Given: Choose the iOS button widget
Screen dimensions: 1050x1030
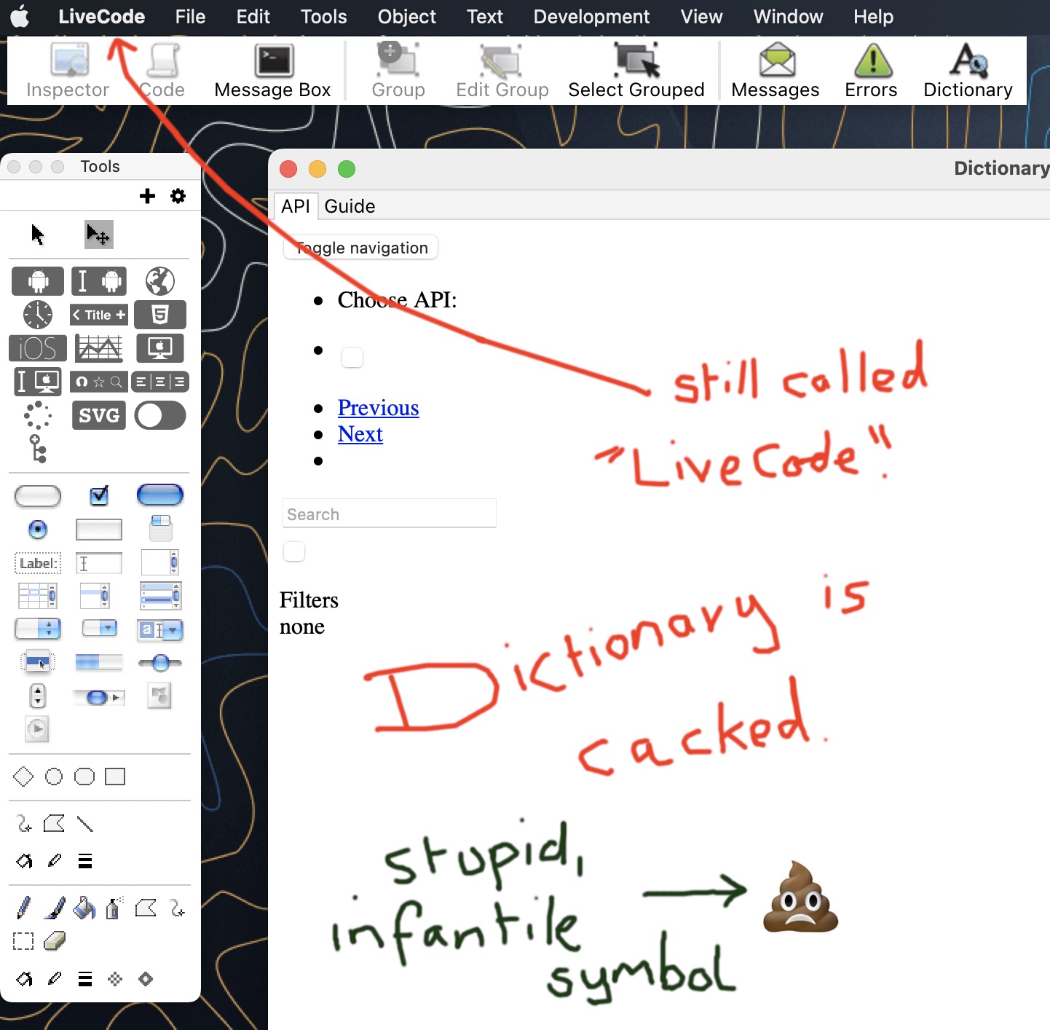Looking at the screenshot, I should coord(38,348).
